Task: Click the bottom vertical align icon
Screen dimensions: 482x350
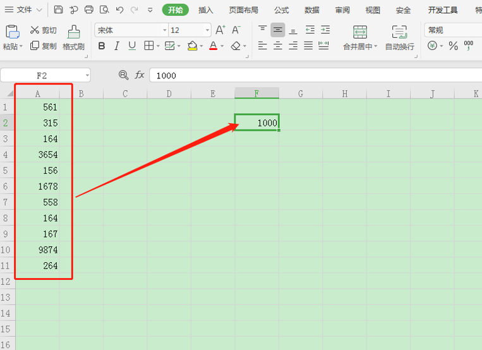Action: click(x=293, y=30)
